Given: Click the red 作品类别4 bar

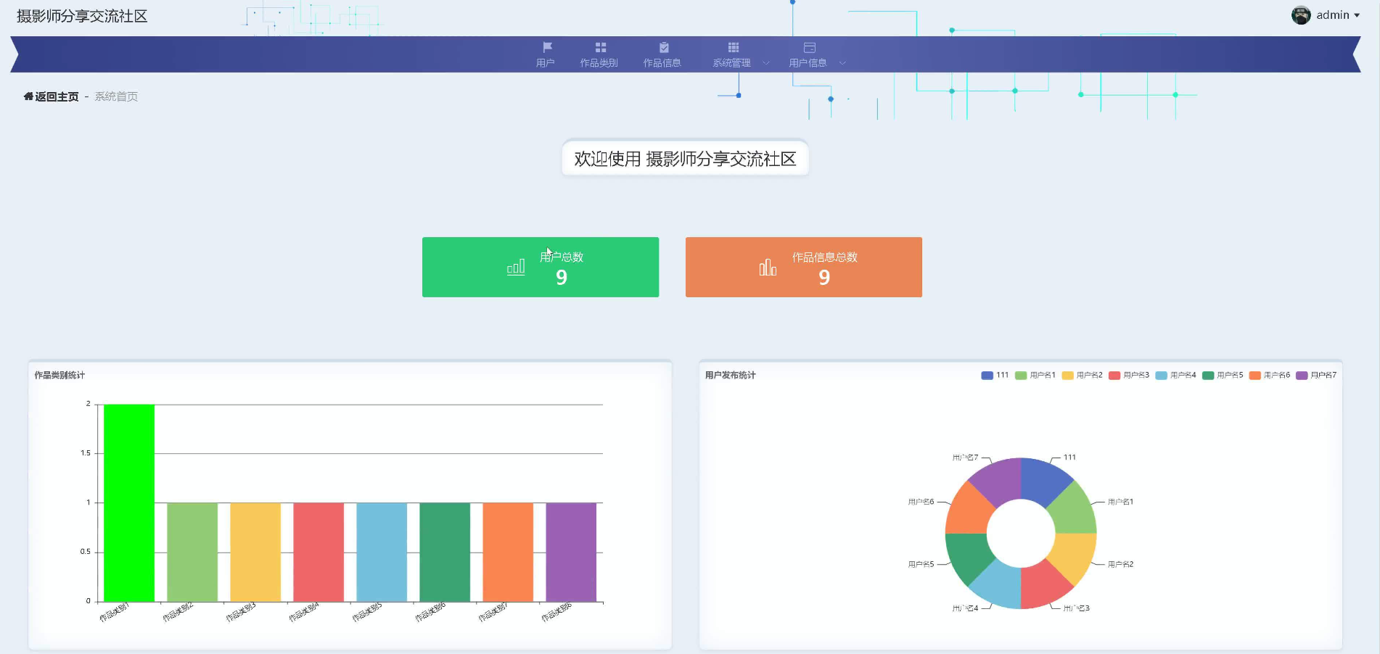Looking at the screenshot, I should coord(319,552).
